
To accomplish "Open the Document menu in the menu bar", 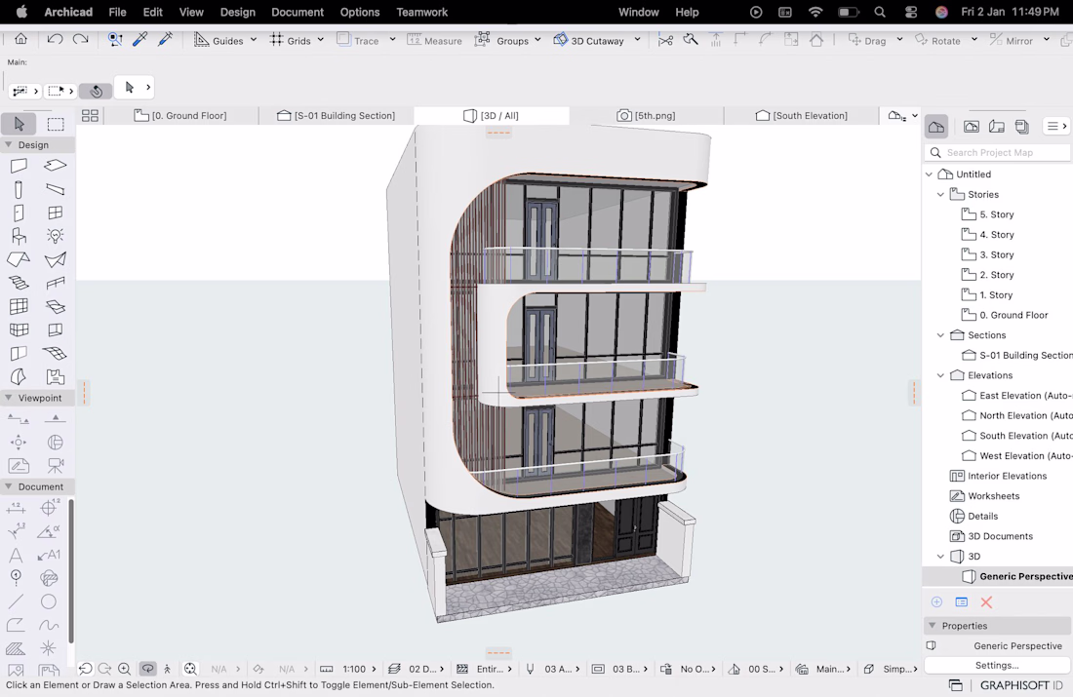I will 298,12.
